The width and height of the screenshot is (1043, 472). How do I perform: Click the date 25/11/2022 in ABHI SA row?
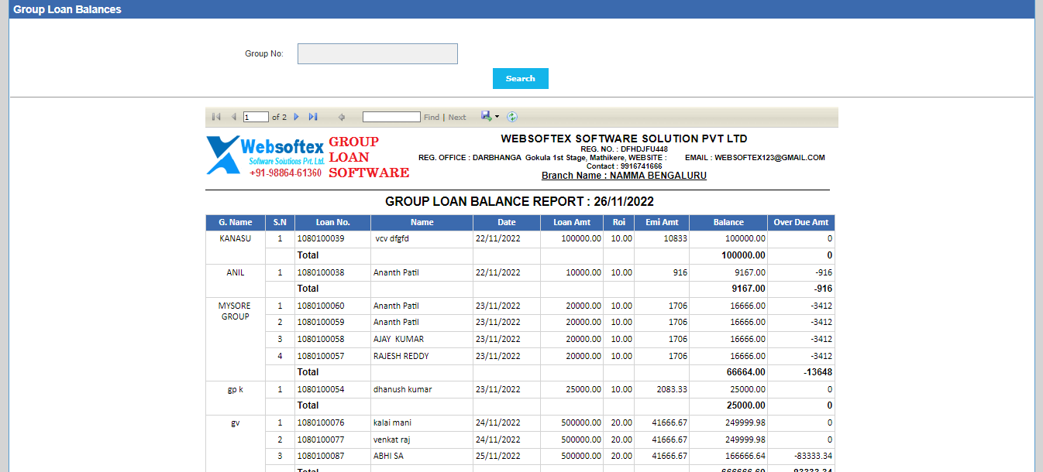click(x=498, y=456)
